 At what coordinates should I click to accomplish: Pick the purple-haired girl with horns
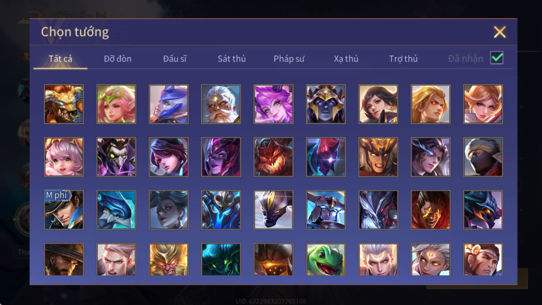[273, 104]
